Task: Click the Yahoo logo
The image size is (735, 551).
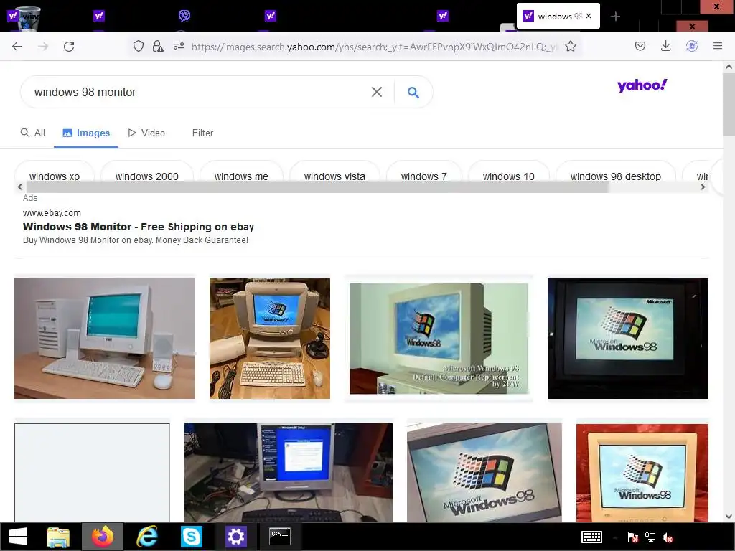Action: (642, 85)
